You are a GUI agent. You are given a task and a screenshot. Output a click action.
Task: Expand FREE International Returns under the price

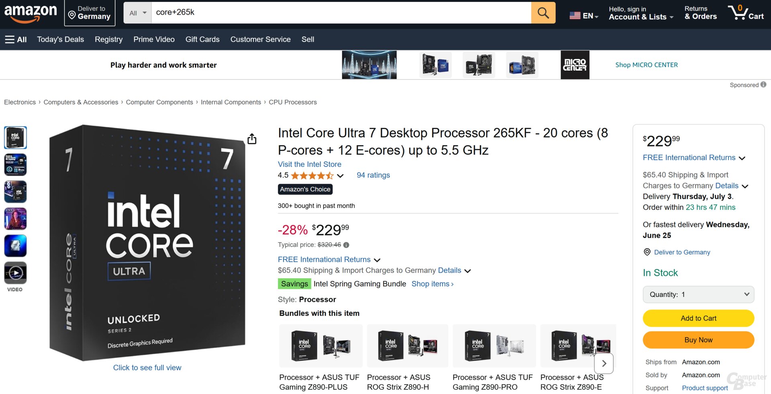377,260
